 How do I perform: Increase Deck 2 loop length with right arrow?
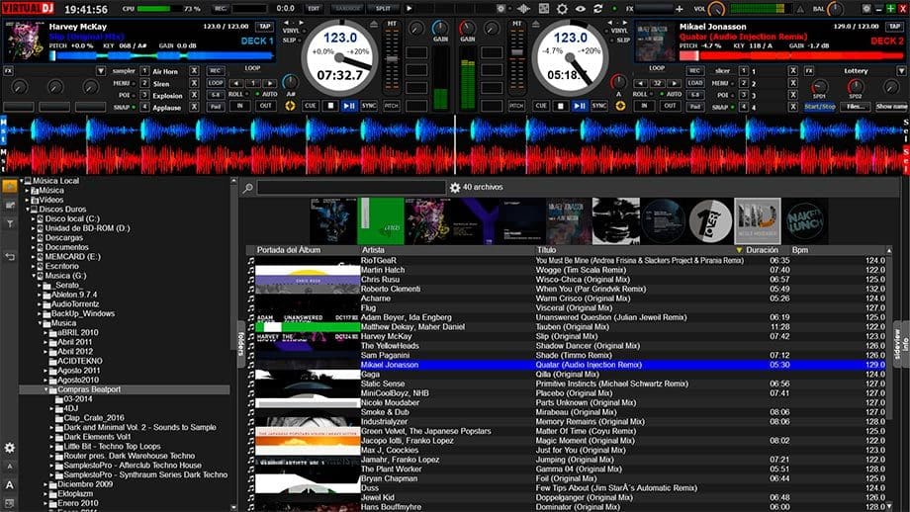pos(674,83)
